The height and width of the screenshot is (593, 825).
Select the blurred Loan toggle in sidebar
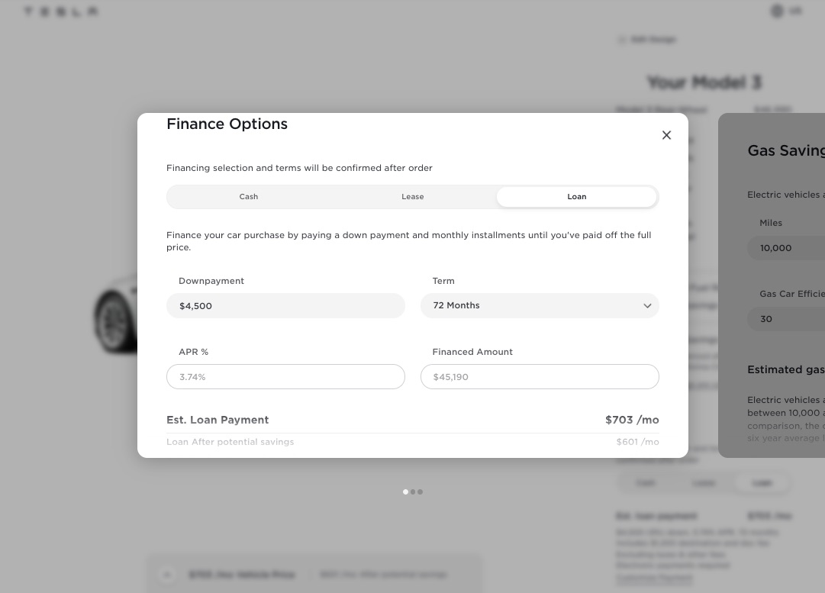coord(762,483)
